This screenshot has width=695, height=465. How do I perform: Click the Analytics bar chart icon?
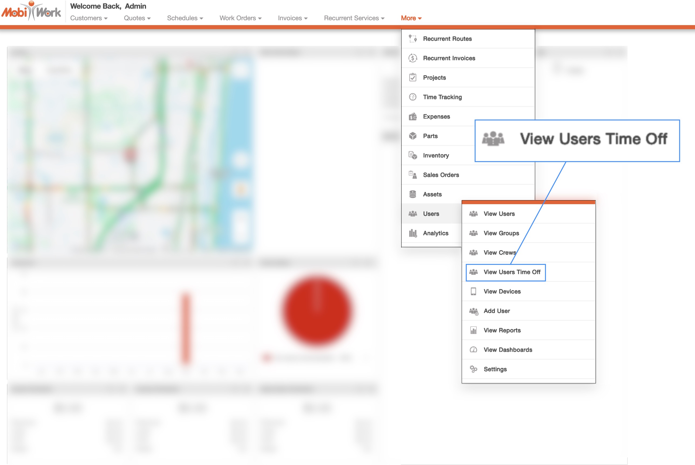413,233
